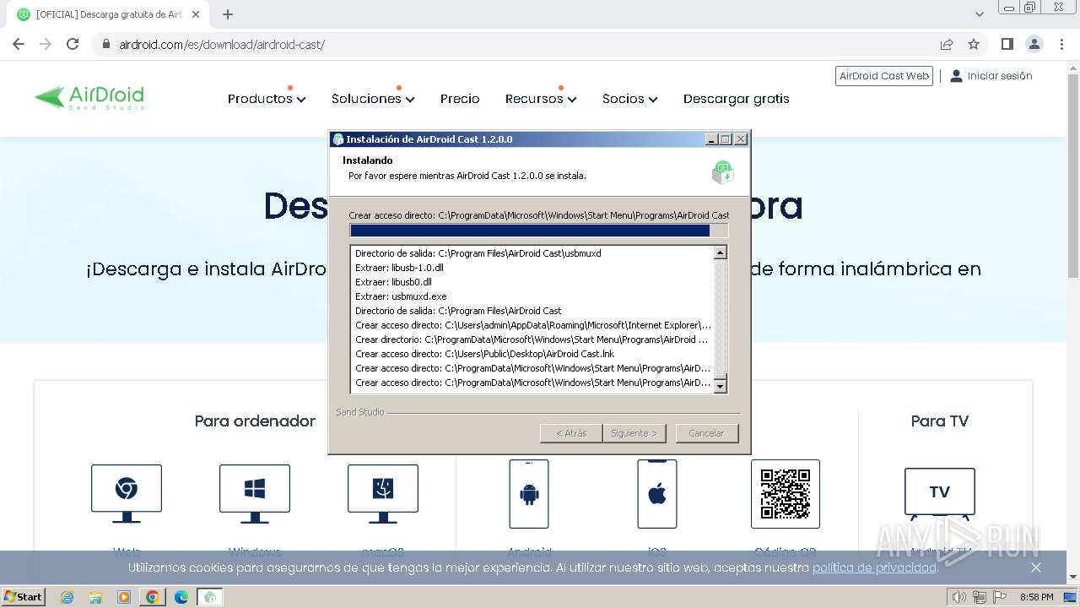
Task: Click the Siguiente button in the installer
Action: [x=634, y=433]
